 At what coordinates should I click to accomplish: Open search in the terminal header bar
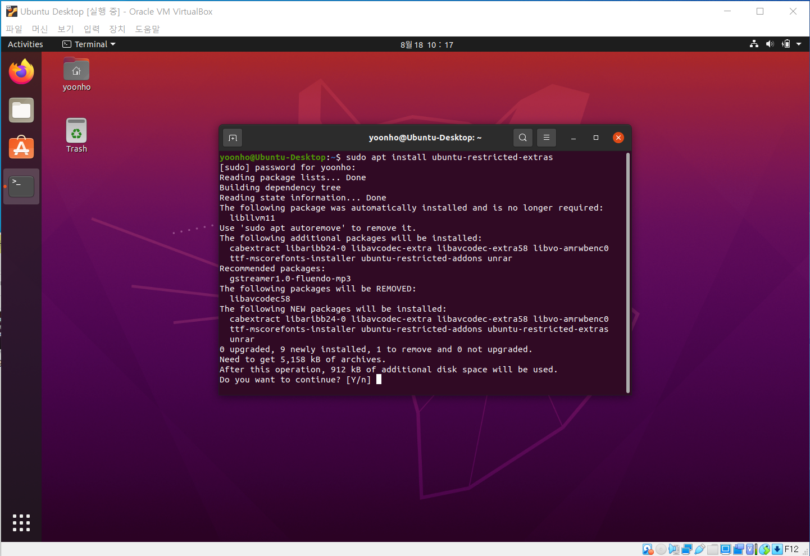tap(523, 138)
